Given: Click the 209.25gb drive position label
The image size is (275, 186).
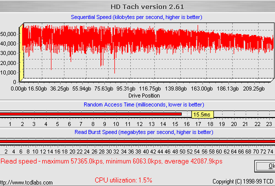Looking at the screenshot, I should click(x=253, y=88).
